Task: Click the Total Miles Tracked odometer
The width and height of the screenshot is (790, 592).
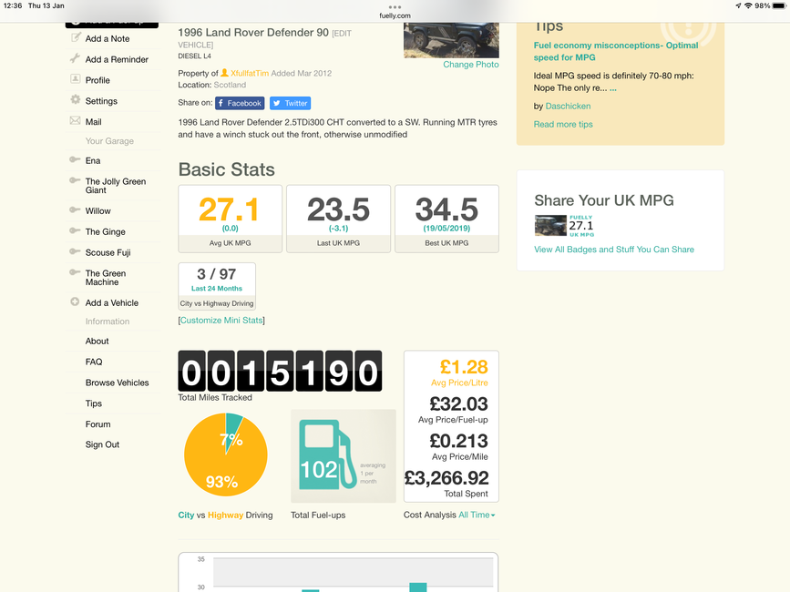Action: click(280, 371)
